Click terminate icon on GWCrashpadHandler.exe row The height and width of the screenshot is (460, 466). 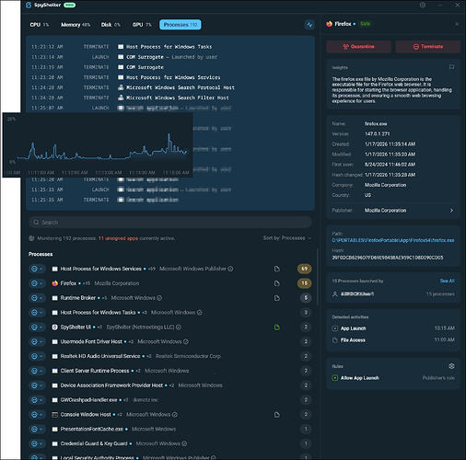(34, 400)
